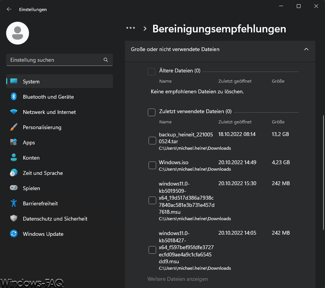Click the 4,23 GB size value

[x=281, y=162]
